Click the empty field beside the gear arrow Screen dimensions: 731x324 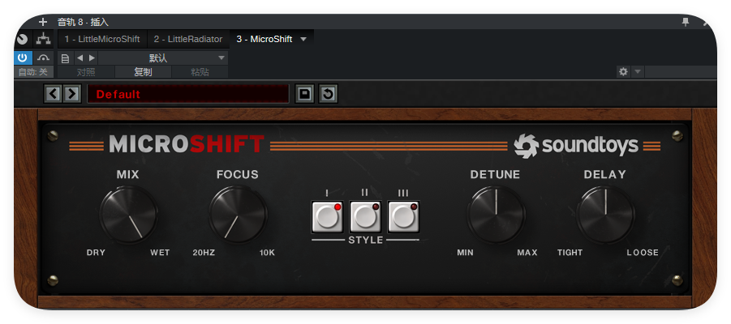(x=681, y=72)
